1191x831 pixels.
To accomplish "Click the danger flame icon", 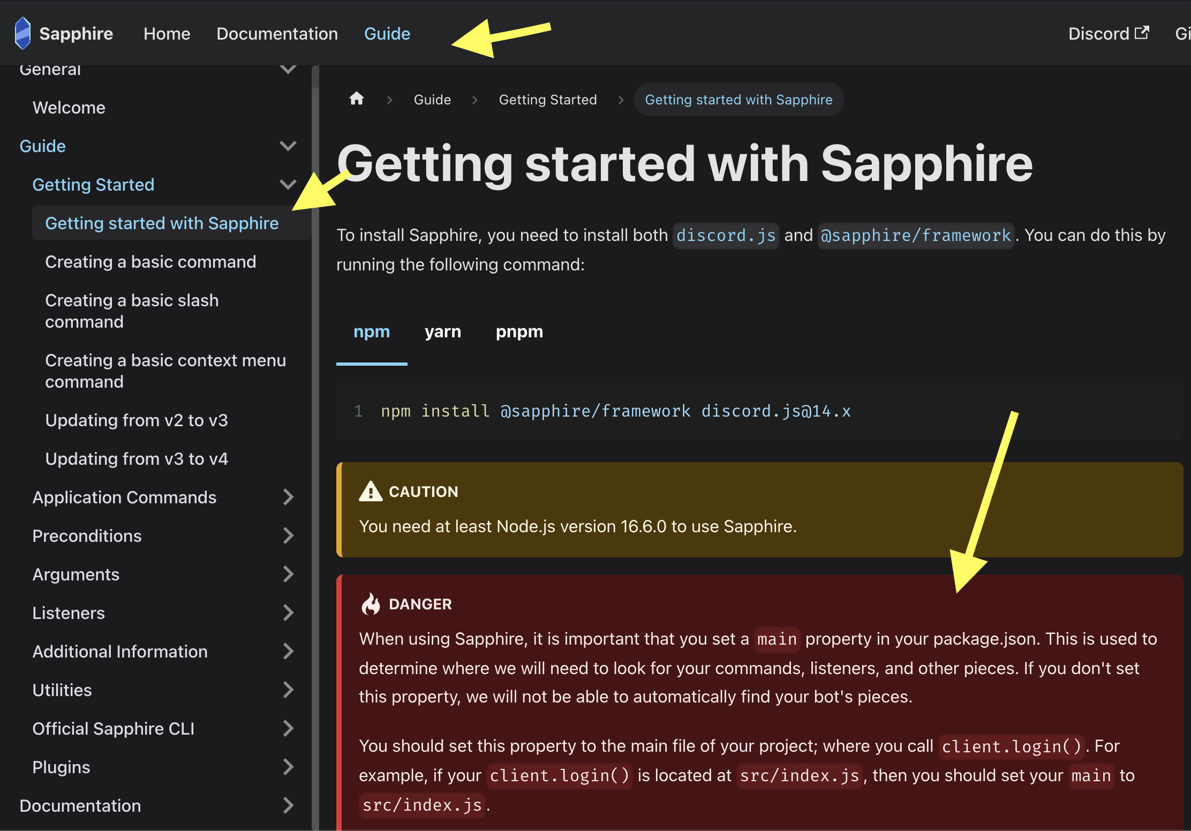I will (371, 604).
